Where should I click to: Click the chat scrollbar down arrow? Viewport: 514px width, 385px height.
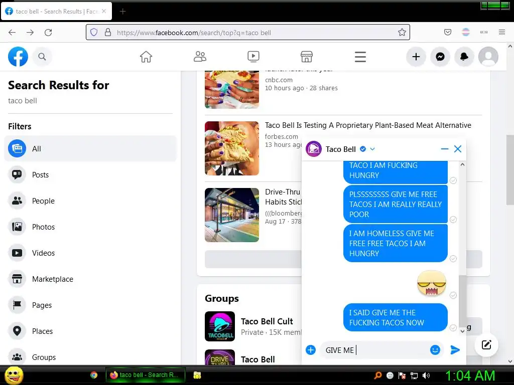462,331
